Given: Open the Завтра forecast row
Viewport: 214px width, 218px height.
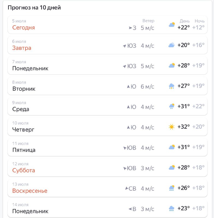Looking at the screenshot, I should 108,45.
